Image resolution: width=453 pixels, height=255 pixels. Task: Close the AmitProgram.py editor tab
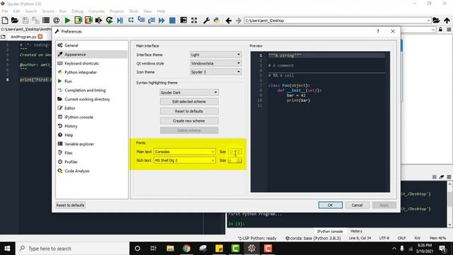pyautogui.click(x=40, y=37)
